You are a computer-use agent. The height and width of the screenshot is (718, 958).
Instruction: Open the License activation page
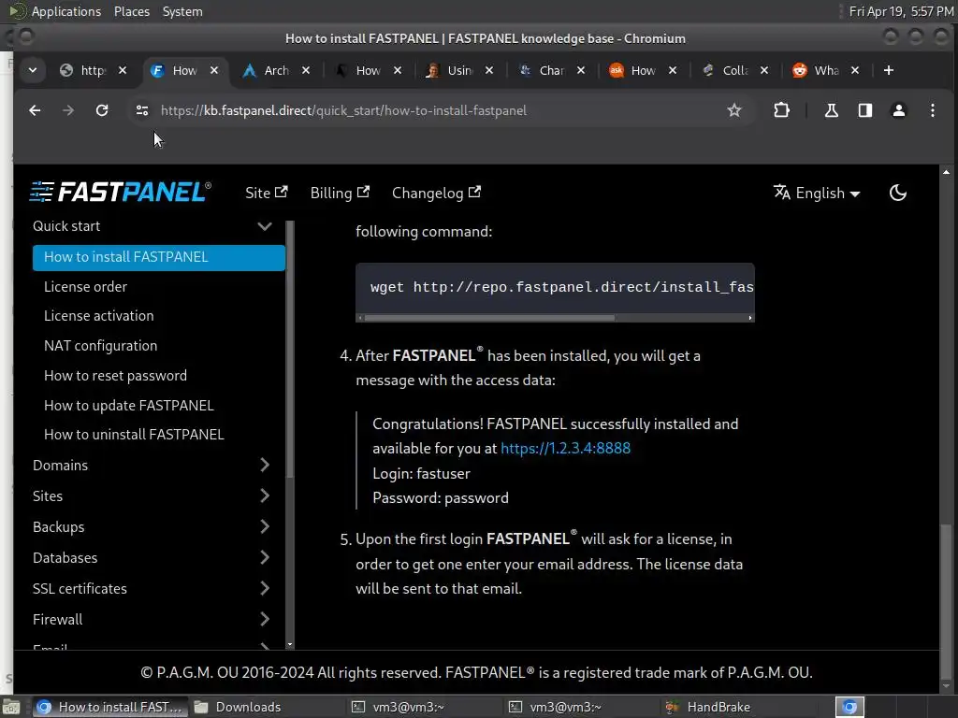(x=99, y=316)
